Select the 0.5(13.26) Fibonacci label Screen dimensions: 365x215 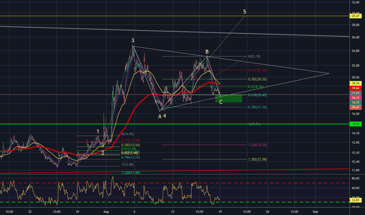click(x=129, y=149)
